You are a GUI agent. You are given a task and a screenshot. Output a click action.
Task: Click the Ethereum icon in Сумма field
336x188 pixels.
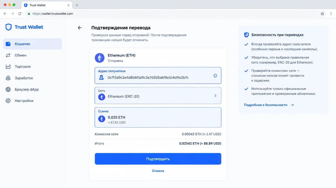pyautogui.click(x=102, y=119)
